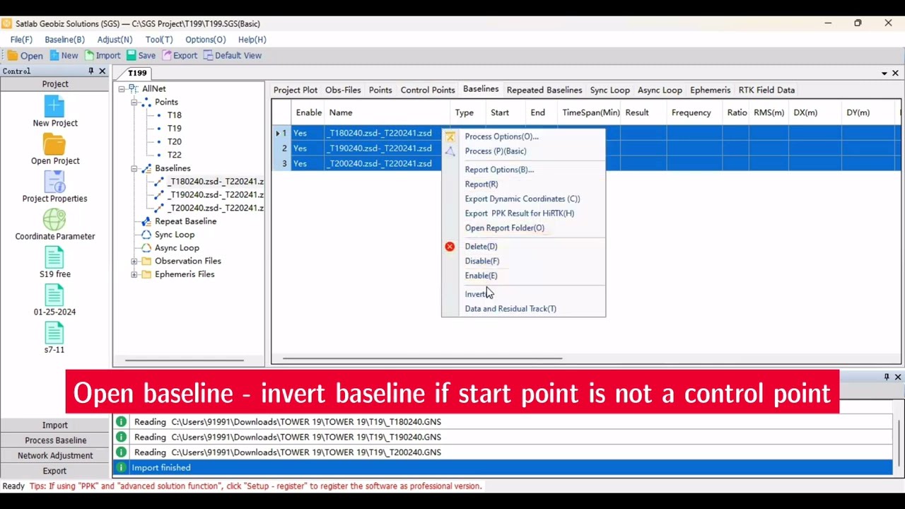
Task: Switch to the Repeated Baselines tab
Action: tap(544, 90)
